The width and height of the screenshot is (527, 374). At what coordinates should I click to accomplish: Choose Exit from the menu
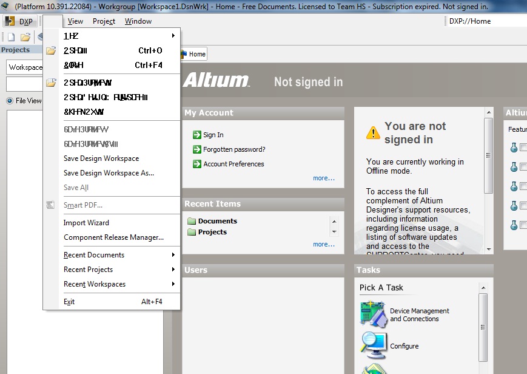pyautogui.click(x=113, y=302)
